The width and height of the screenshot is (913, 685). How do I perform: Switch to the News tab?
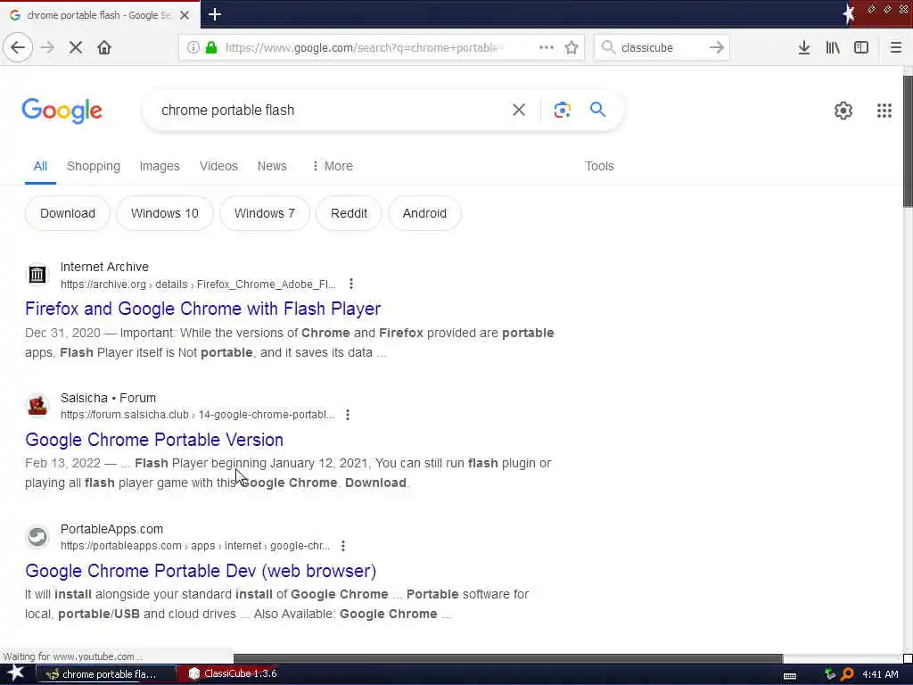[x=272, y=166]
